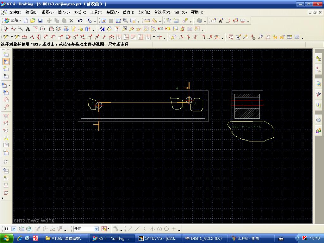Click the chamfer corner line icon
This screenshot has height=243, width=324.
click(x=35, y=29)
